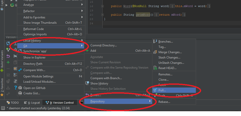Click the Merge Changes icon
Image resolution: width=241 pixels, height=116 pixels.
[155, 52]
